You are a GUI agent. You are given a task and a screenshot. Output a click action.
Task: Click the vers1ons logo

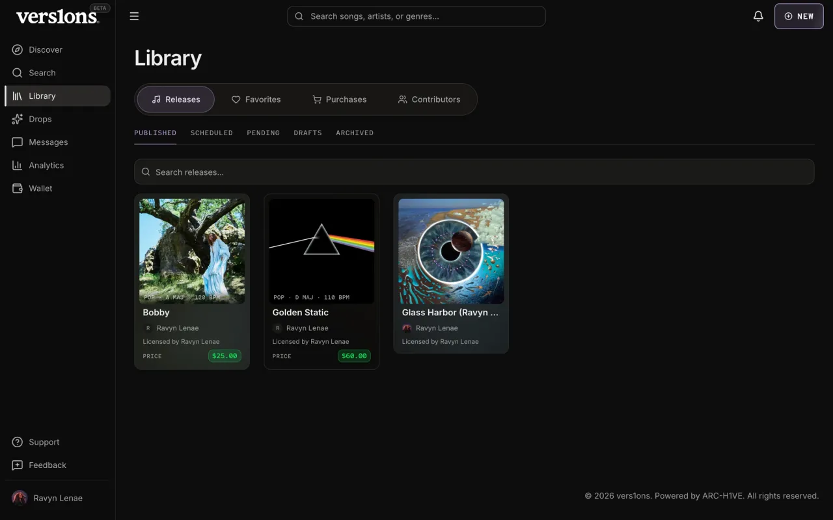tap(57, 17)
